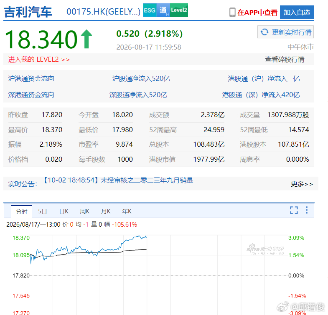Click the 中午休市 market status

(300, 47)
